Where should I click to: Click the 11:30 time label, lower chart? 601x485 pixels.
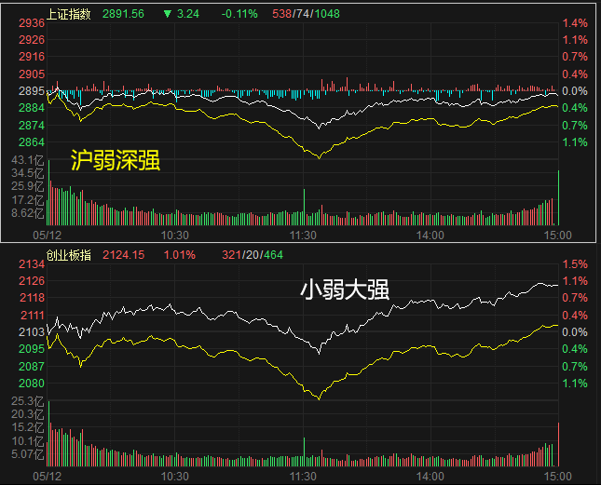click(x=303, y=477)
